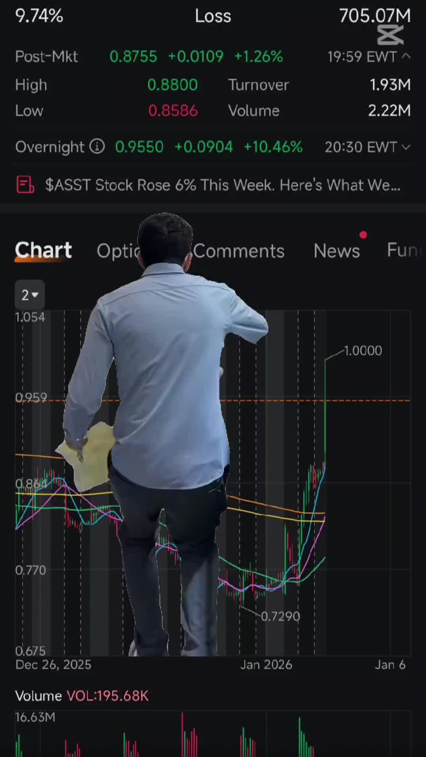Tap the tall green candle near 1.0000
This screenshot has width=426, height=757.
click(325, 410)
